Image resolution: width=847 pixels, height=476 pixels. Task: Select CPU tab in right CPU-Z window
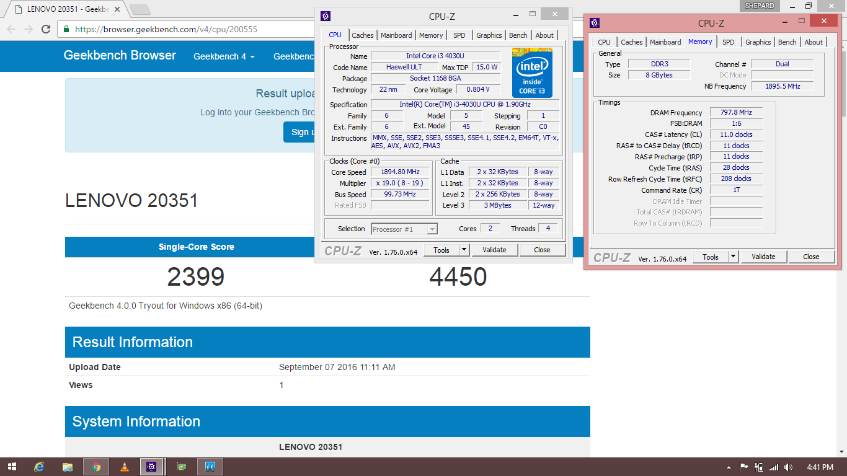click(604, 42)
